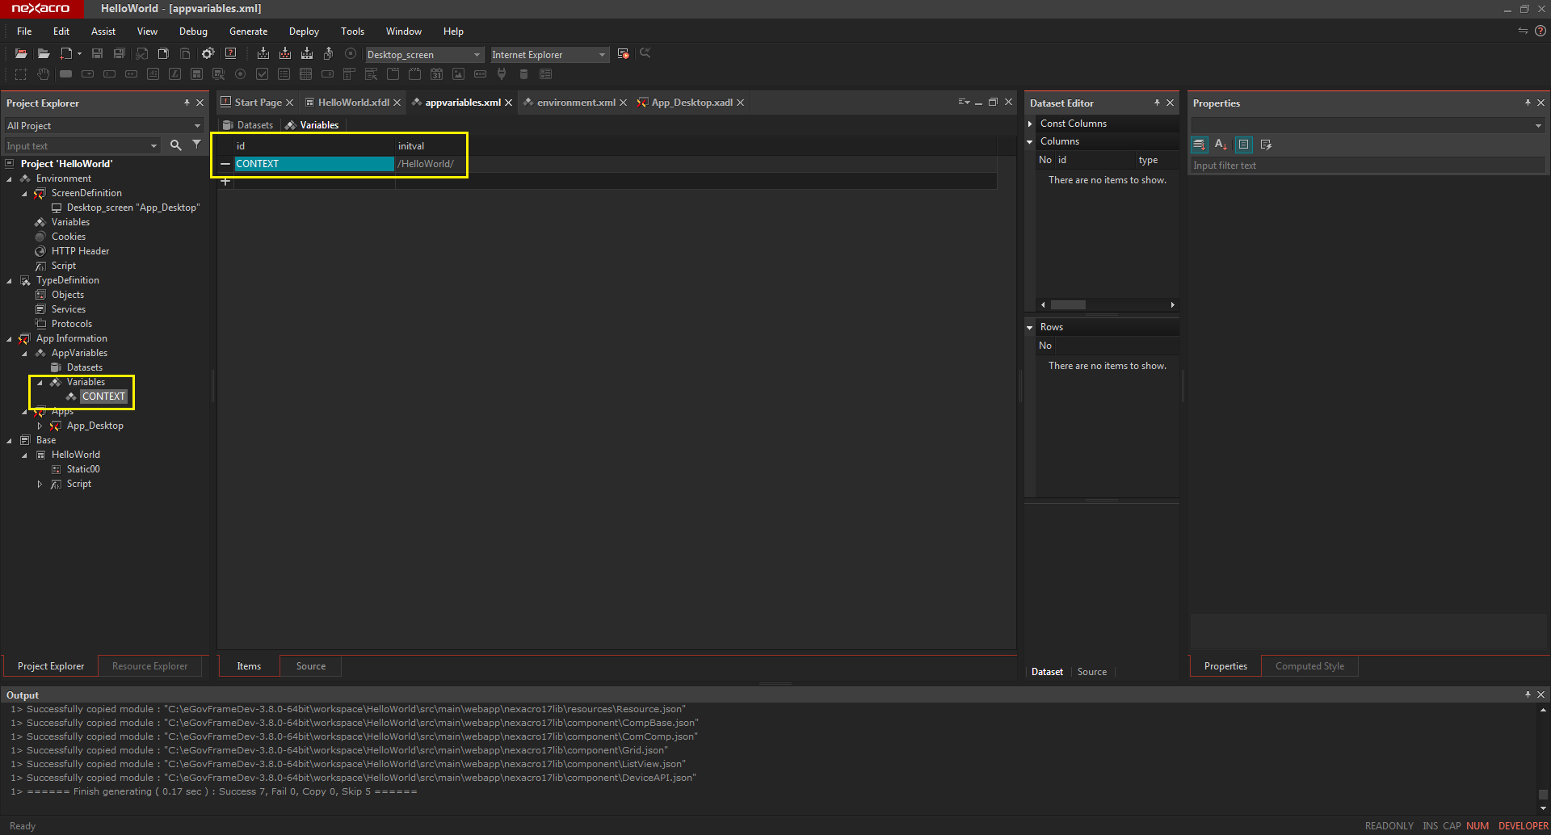Screen dimensions: 1551x835
Task: Collapse the TypeDefinition tree node
Action: (10, 280)
